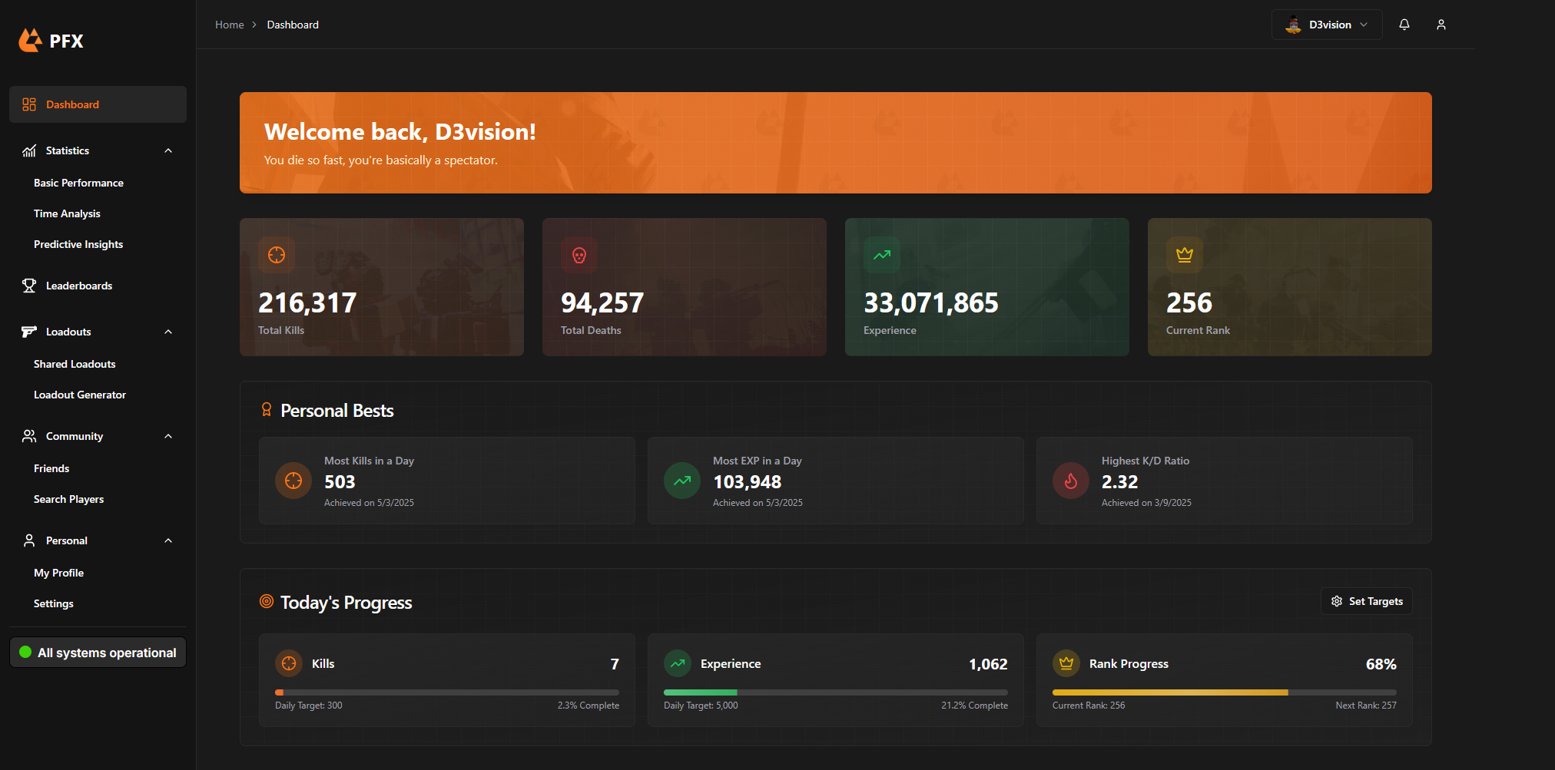The width and height of the screenshot is (1555, 770).
Task: Collapse the Statistics section
Action: click(x=168, y=150)
